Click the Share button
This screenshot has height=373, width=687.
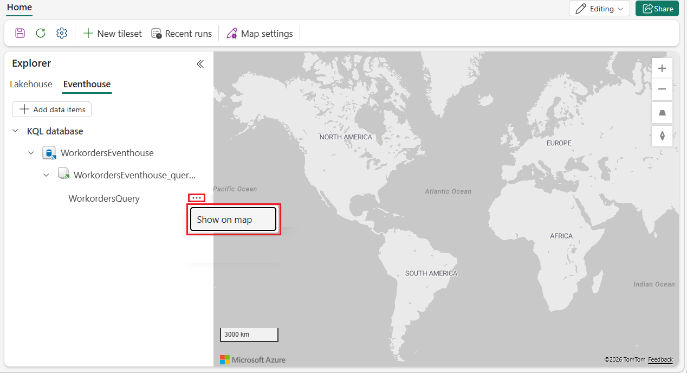[x=657, y=9]
